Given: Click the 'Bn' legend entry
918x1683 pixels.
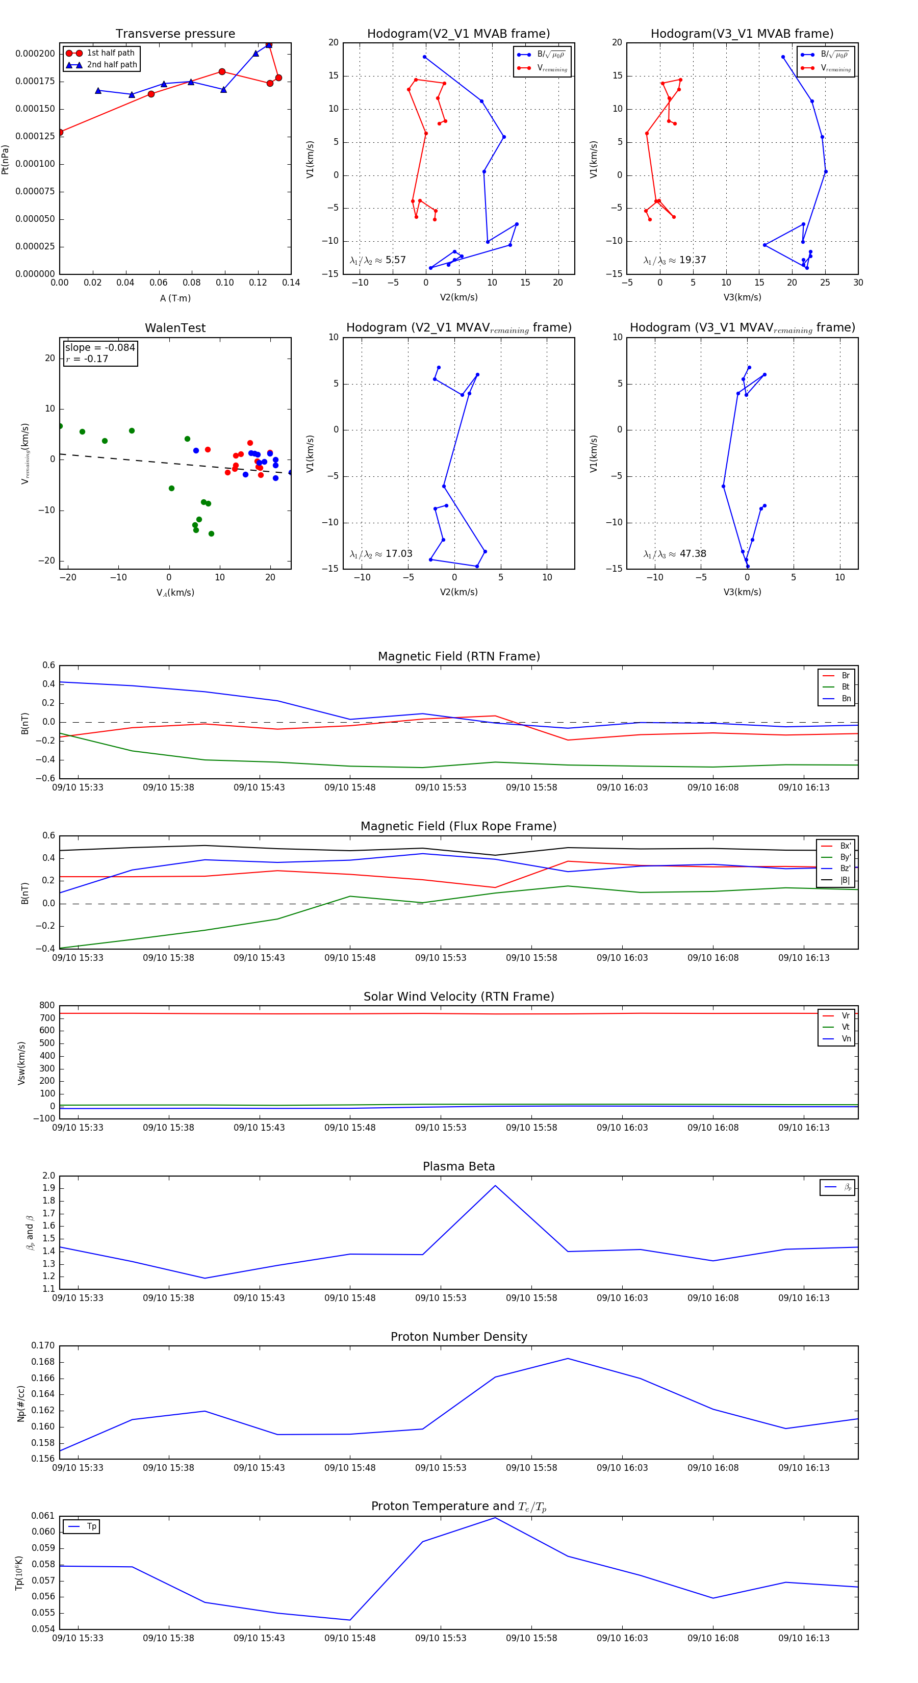Looking at the screenshot, I should pyautogui.click(x=836, y=698).
